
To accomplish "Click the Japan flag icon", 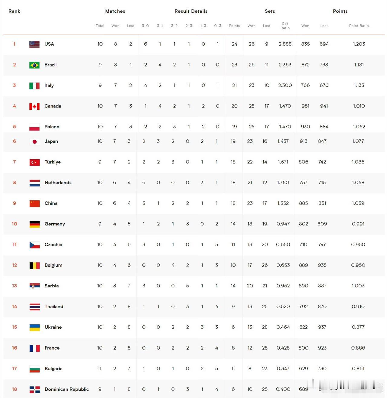I will tap(34, 141).
